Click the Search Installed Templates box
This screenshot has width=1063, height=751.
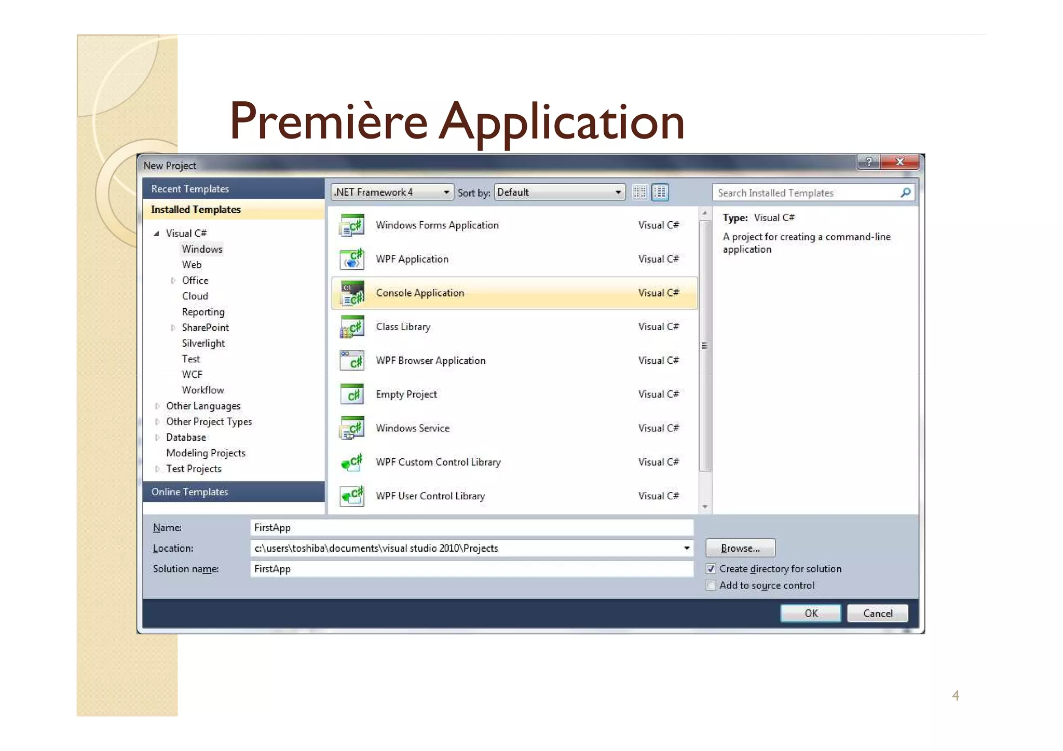pyautogui.click(x=813, y=193)
